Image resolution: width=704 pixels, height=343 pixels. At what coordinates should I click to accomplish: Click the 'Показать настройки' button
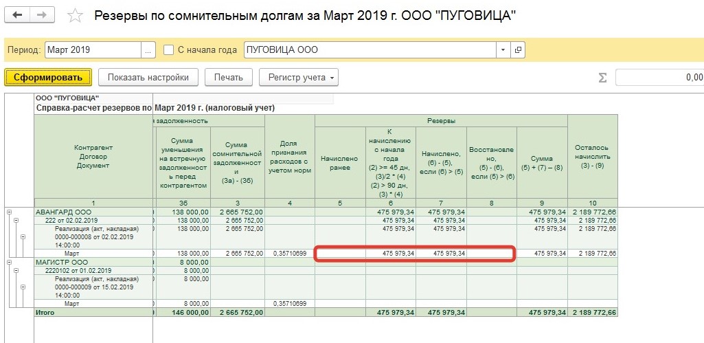click(x=148, y=77)
